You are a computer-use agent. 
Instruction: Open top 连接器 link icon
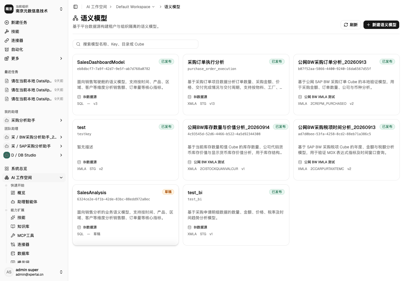(x=7, y=40)
